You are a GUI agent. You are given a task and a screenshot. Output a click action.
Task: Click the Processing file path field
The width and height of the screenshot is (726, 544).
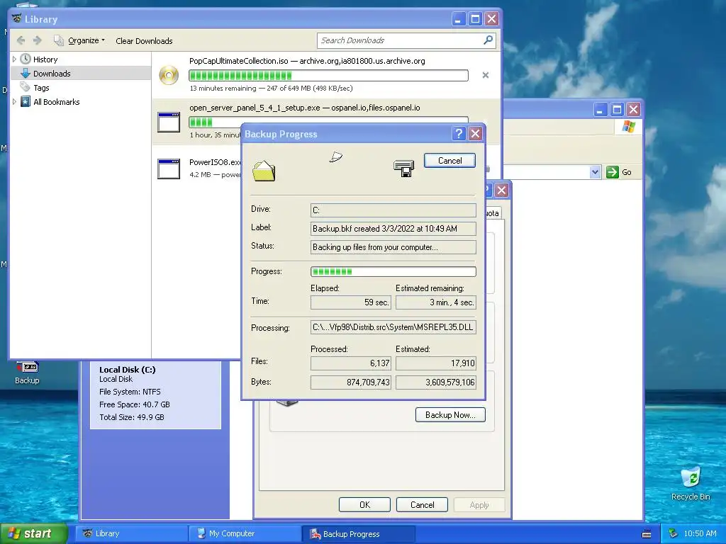click(x=393, y=327)
